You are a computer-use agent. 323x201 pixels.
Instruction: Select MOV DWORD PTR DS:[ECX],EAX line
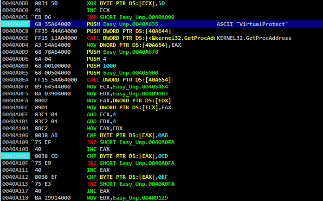[129, 107]
